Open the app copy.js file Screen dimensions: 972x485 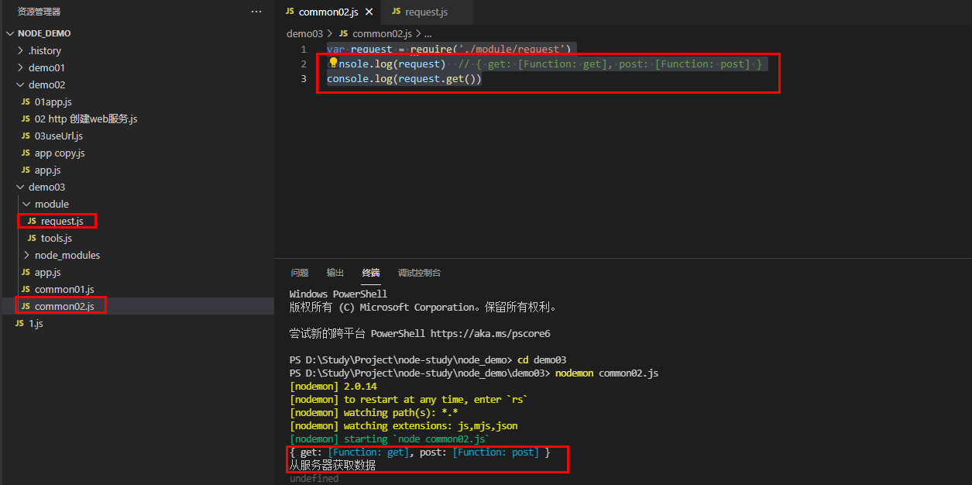[x=60, y=153]
